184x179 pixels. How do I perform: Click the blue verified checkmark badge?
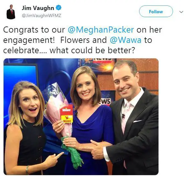[x=58, y=8]
